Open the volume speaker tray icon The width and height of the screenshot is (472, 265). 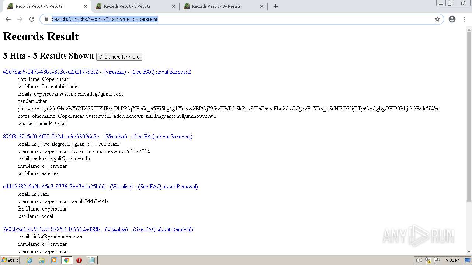pyautogui.click(x=419, y=260)
